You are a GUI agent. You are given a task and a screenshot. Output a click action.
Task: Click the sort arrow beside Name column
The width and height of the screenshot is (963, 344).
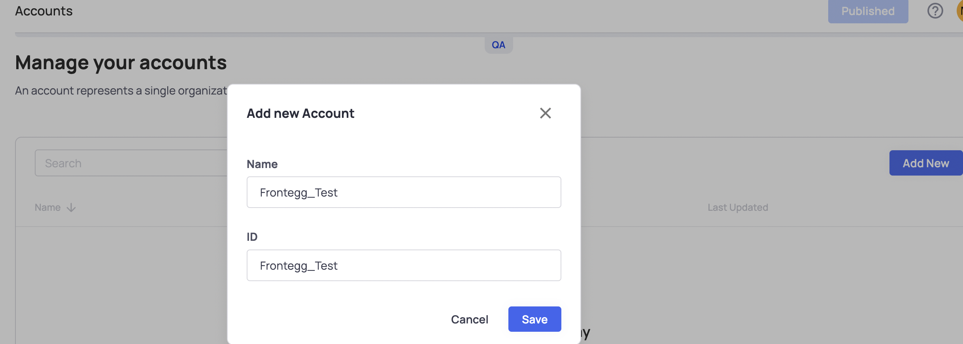[x=71, y=208]
